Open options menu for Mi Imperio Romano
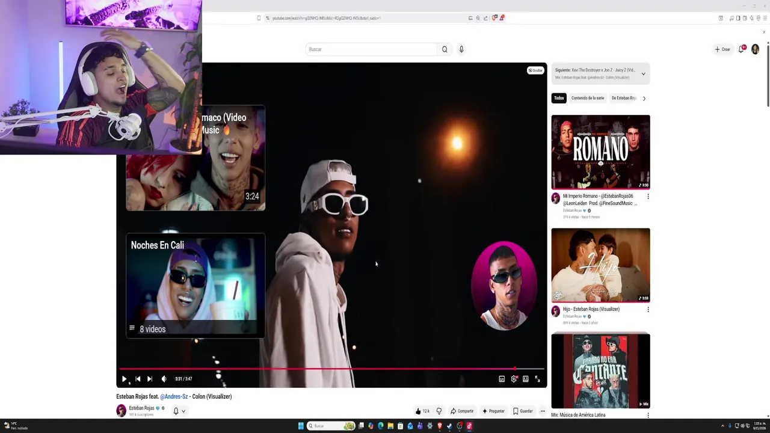Screen dimensions: 770x433 click(x=648, y=197)
